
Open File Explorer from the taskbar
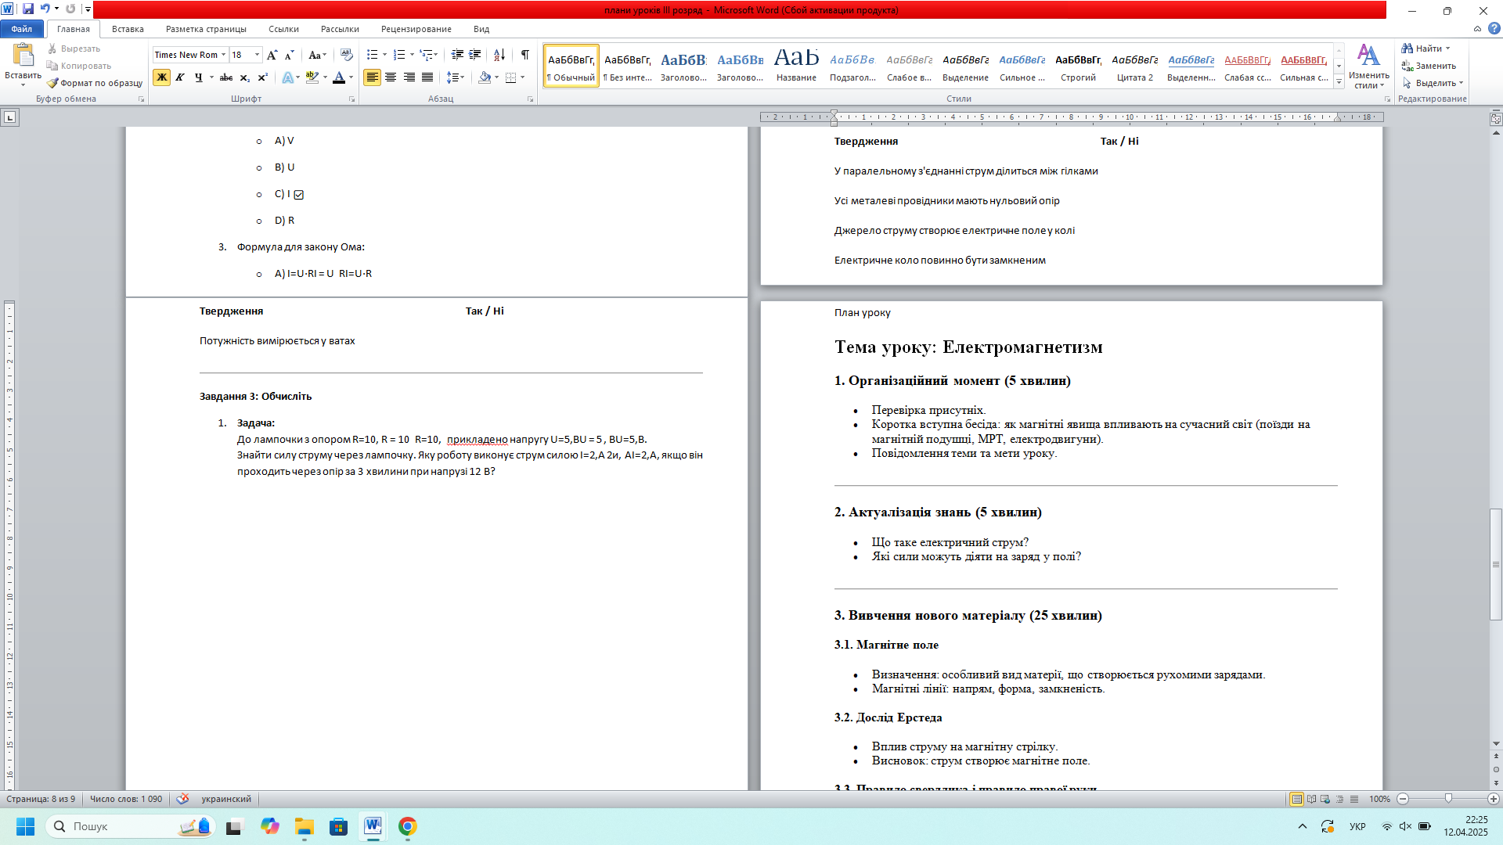tap(305, 826)
